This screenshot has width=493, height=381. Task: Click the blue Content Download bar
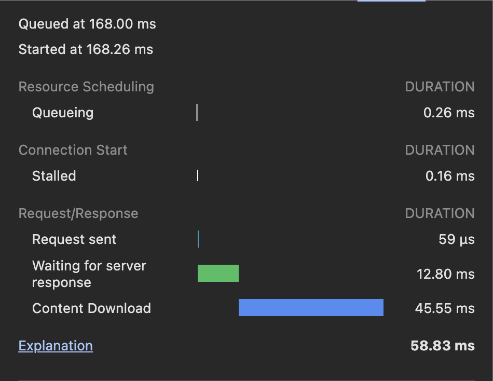click(x=311, y=307)
